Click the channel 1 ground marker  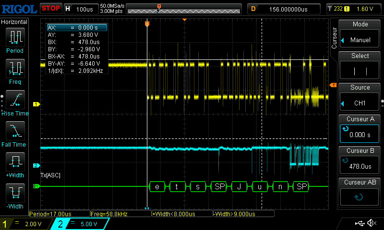[36, 104]
